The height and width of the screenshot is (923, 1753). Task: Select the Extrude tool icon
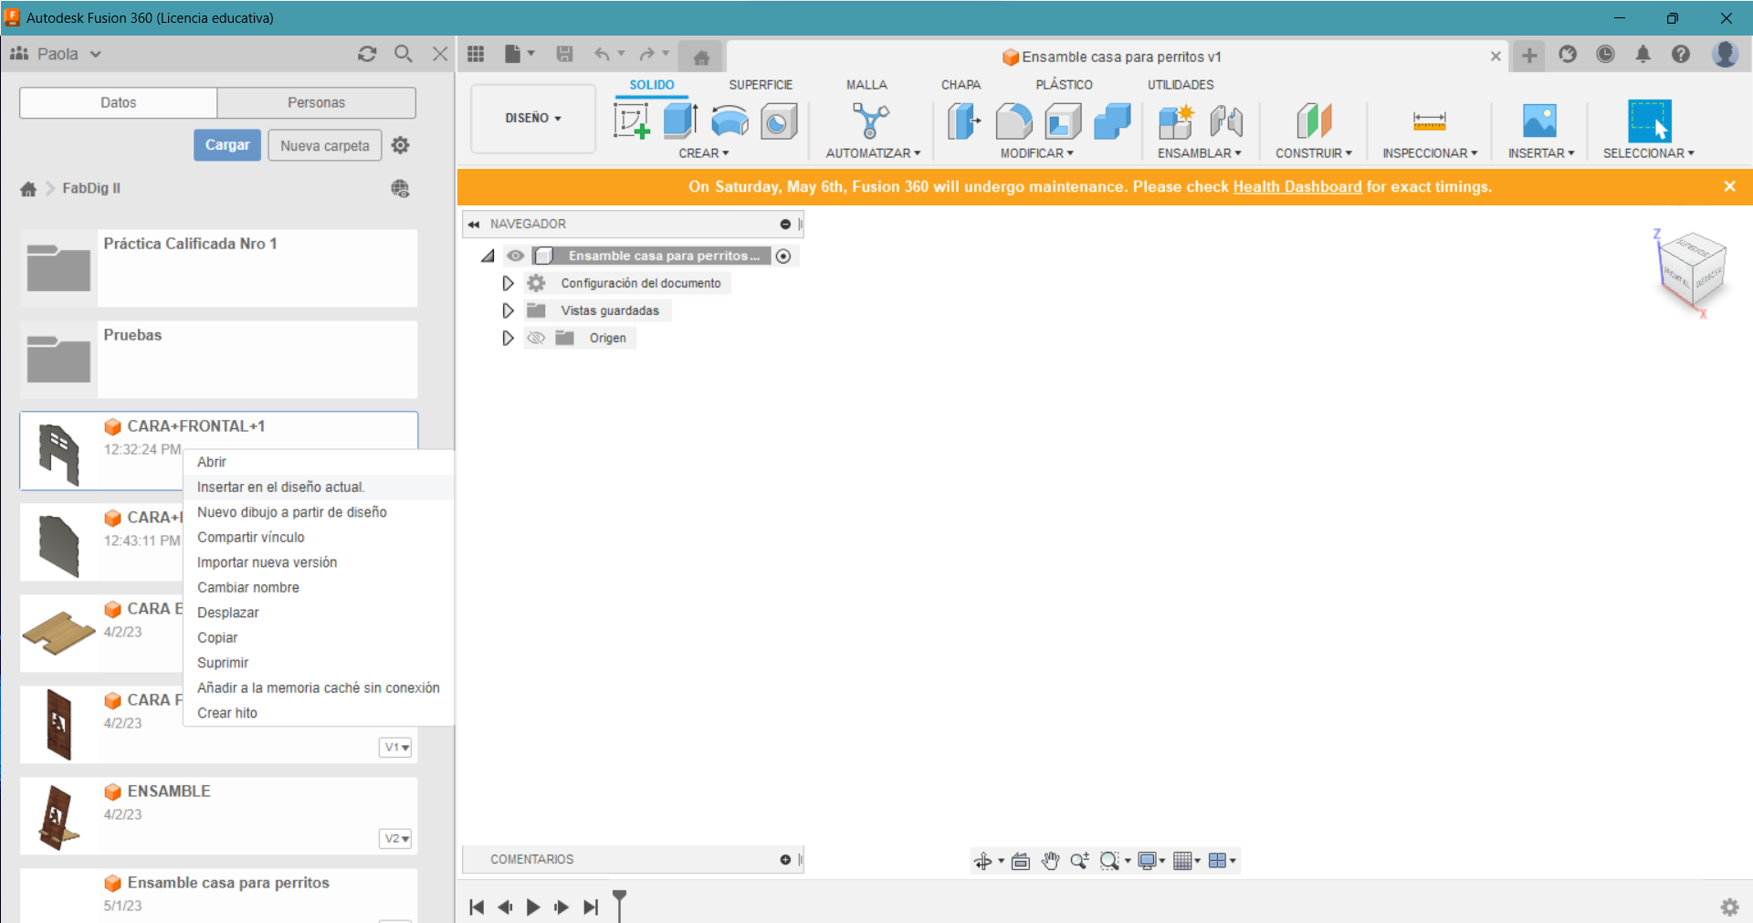tap(680, 121)
